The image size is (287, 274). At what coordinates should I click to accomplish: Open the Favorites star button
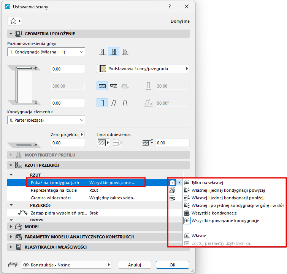15,21
